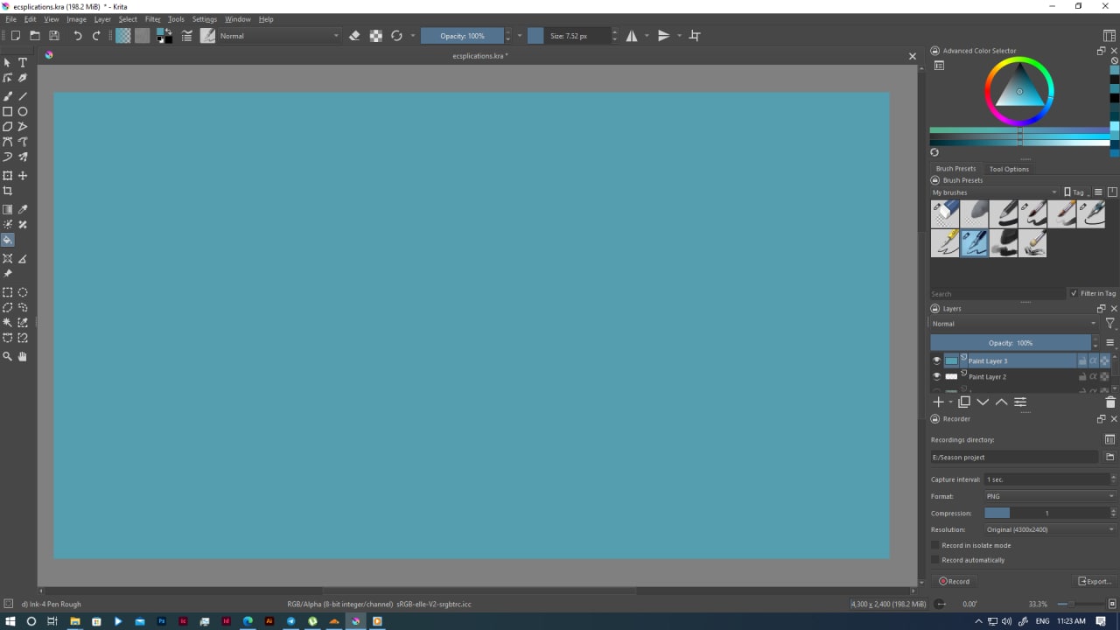Click the Eraser mode icon in toolbar
This screenshot has width=1120, height=630.
point(354,36)
